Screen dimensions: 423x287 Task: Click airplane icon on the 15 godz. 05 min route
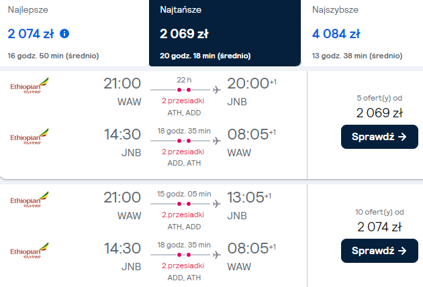(x=216, y=202)
